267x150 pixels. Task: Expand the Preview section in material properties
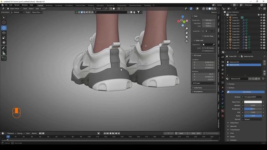click(231, 84)
